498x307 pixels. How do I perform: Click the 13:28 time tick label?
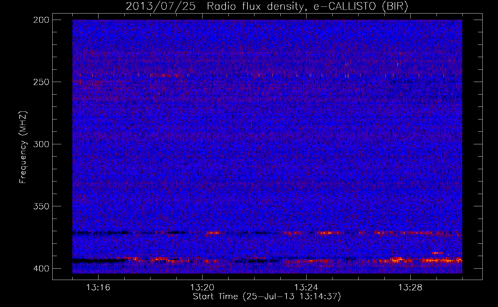(410, 288)
